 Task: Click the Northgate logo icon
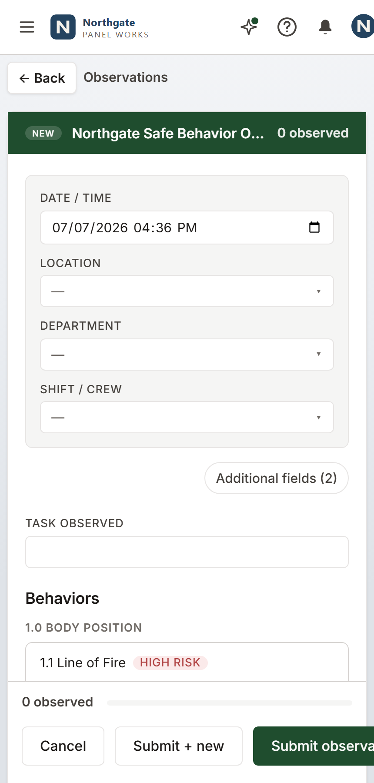click(63, 27)
